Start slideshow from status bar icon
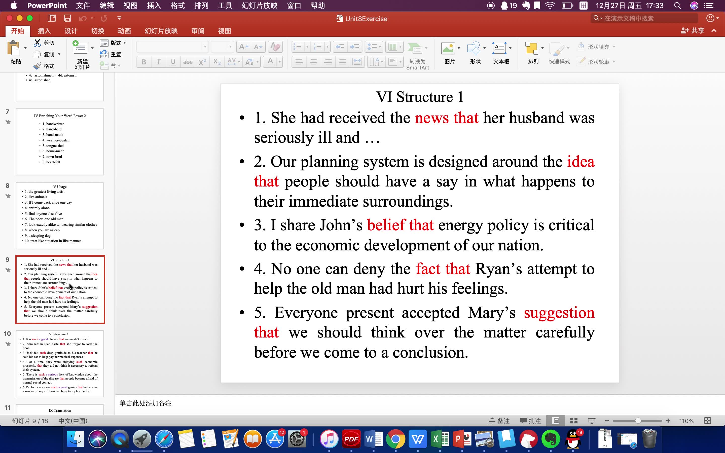Viewport: 725px width, 453px height. tap(592, 421)
